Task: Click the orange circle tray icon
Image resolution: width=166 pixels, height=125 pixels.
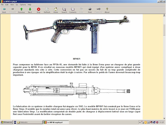Action: pos(146,122)
